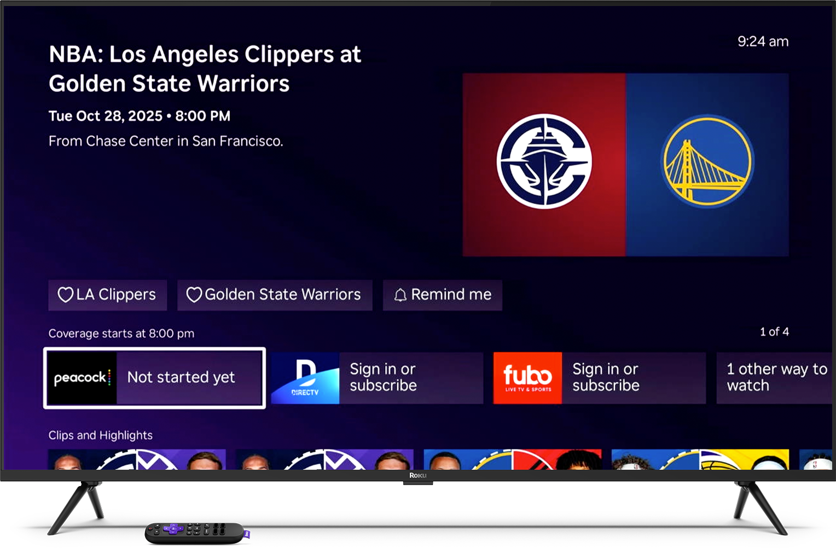Enable a reminder for this game
The height and width of the screenshot is (549, 836).
click(x=442, y=295)
